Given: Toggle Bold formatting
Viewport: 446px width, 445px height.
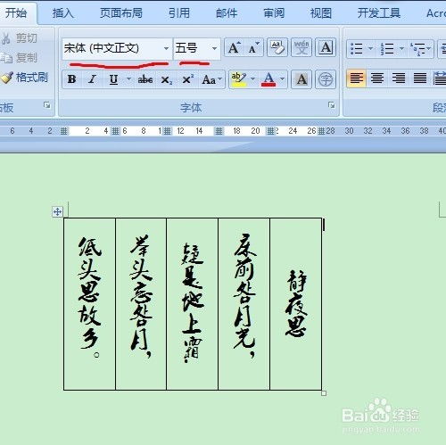Looking at the screenshot, I should pyautogui.click(x=71, y=79).
